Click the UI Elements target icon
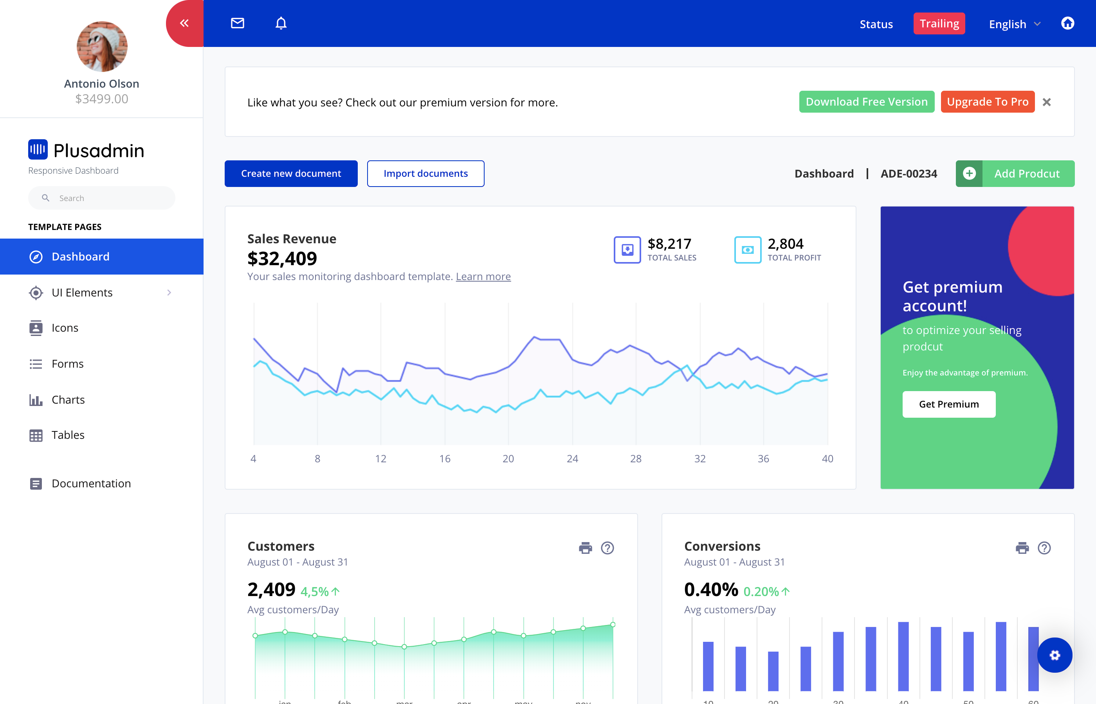1096x704 pixels. [36, 293]
